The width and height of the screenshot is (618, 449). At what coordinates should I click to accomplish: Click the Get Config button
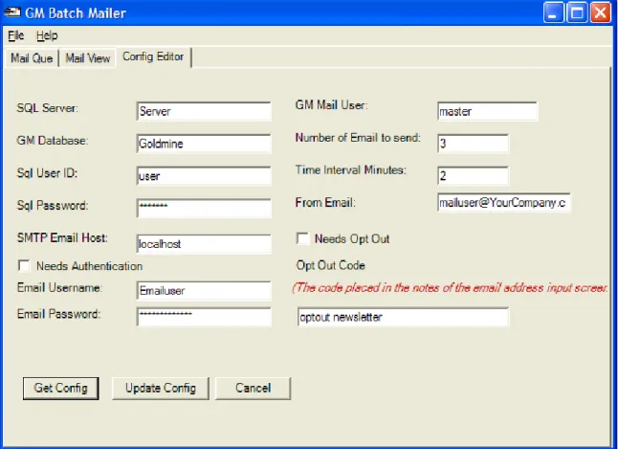pyautogui.click(x=60, y=389)
